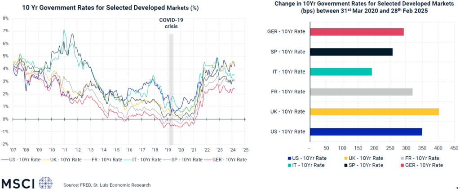Select the yellow UK - 10Yr Rate bar
The width and height of the screenshot is (460, 189).
374,112
